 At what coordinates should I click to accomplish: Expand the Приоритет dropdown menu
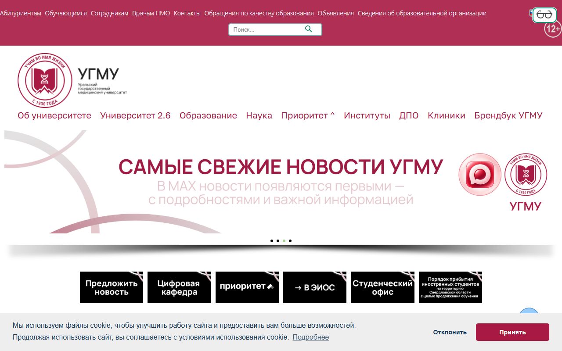click(x=308, y=115)
